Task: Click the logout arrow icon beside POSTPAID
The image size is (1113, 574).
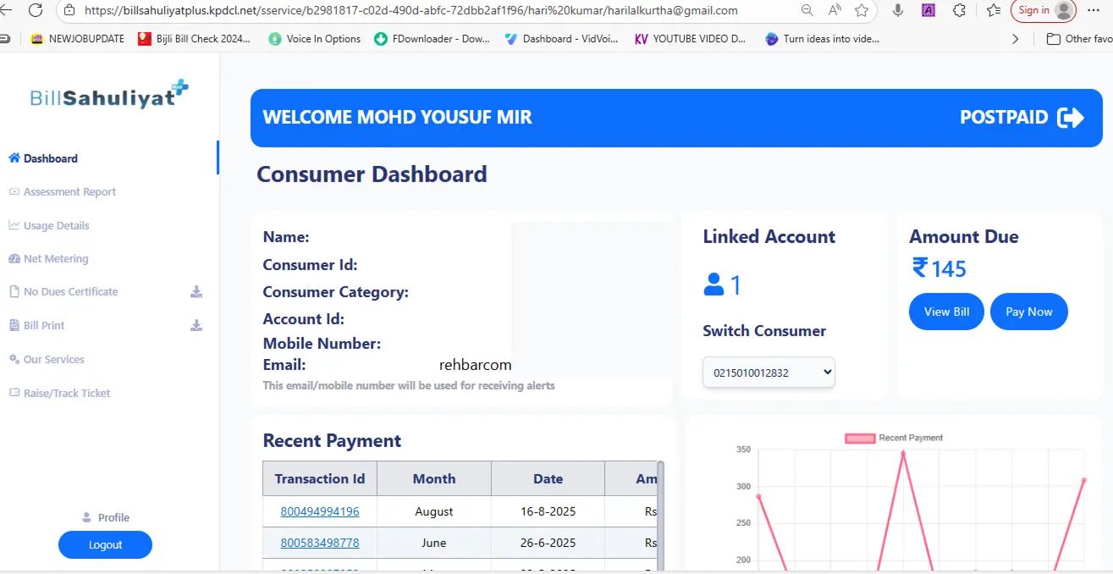Action: pos(1071,118)
